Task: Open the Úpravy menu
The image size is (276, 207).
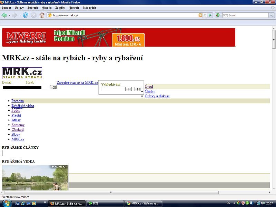Action: (x=19, y=8)
